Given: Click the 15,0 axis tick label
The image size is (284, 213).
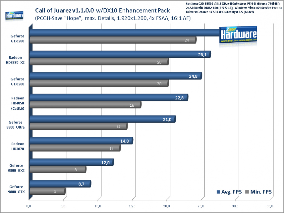Looking at the screenshot, I should [132, 206].
